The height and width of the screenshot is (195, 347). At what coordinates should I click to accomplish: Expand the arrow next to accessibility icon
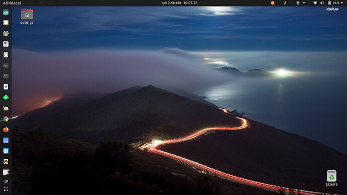(x=304, y=3)
